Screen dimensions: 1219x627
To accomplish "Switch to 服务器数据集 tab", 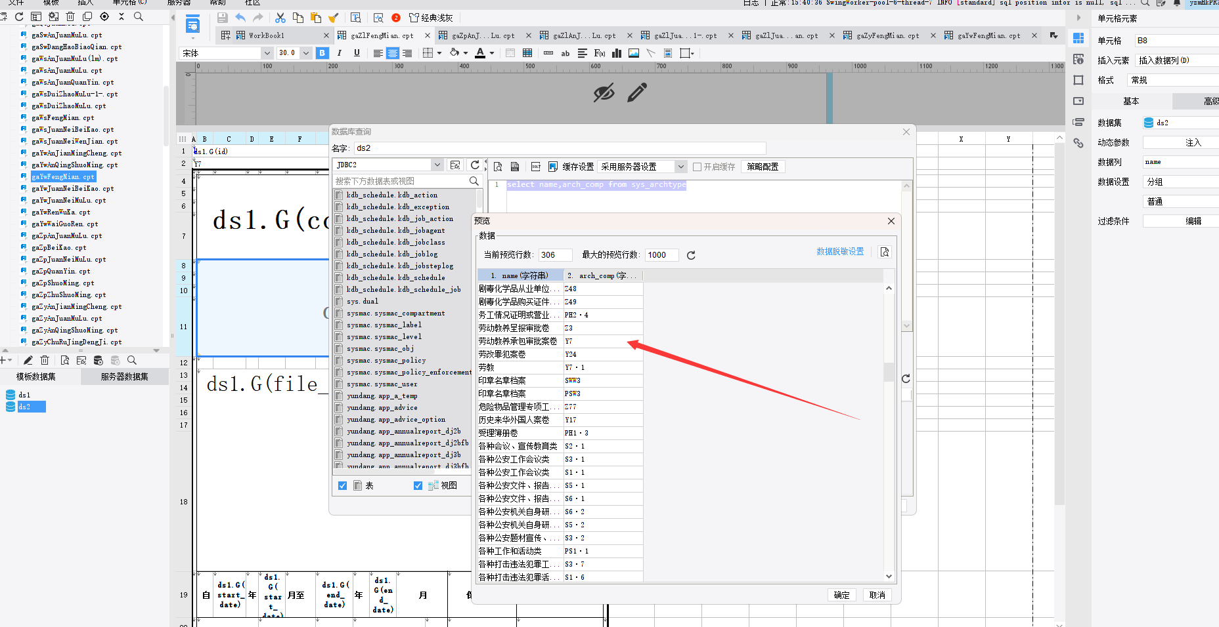I will click(124, 376).
